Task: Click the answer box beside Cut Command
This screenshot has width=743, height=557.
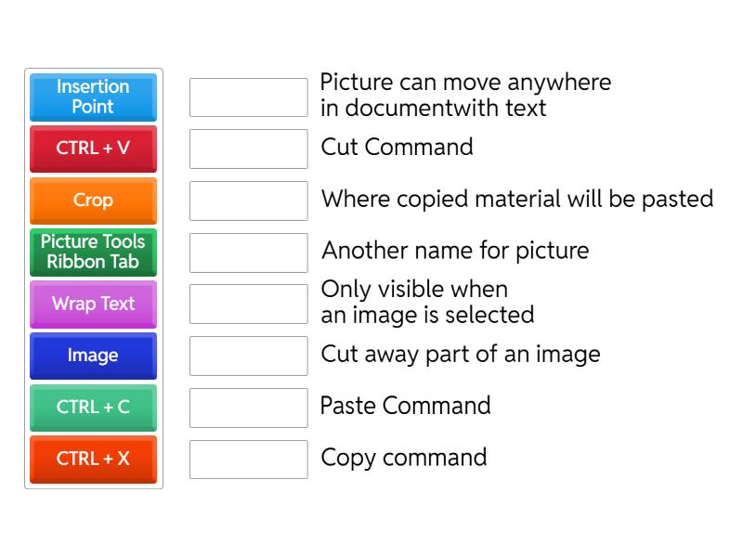Action: point(248,148)
